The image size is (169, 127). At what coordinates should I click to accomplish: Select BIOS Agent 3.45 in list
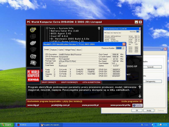coord(61,34)
